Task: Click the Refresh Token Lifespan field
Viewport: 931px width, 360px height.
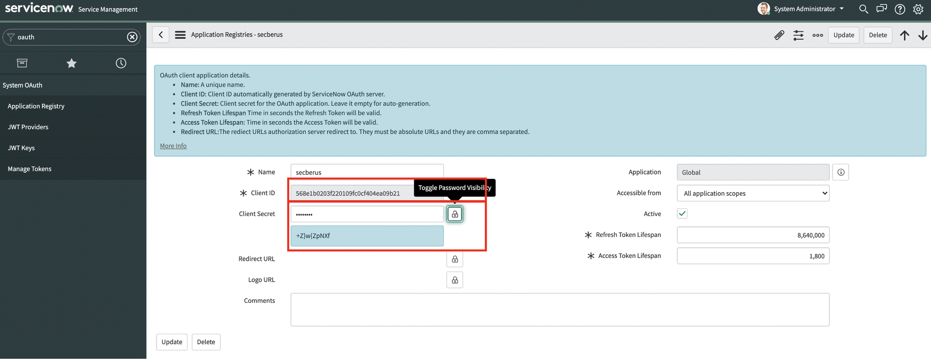Action: 753,235
